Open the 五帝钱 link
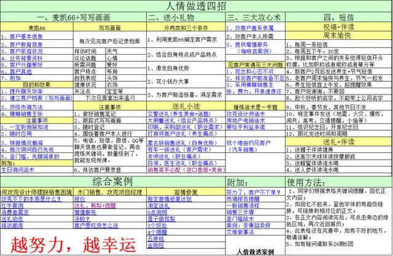The width and height of the screenshot is (393, 256). click(x=155, y=238)
